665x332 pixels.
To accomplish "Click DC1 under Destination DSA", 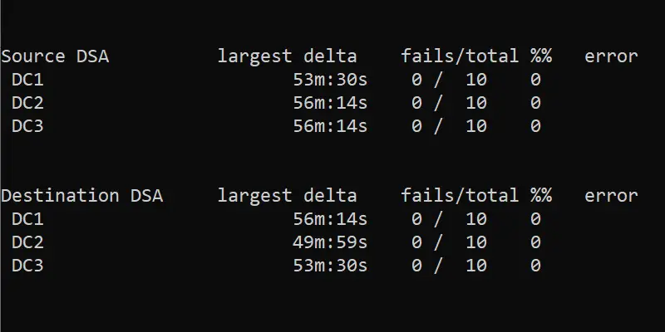I will (27, 219).
